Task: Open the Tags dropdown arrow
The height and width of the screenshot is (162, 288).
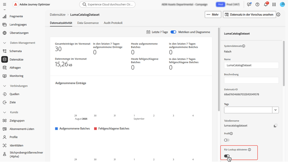Action: pyautogui.click(x=275, y=110)
